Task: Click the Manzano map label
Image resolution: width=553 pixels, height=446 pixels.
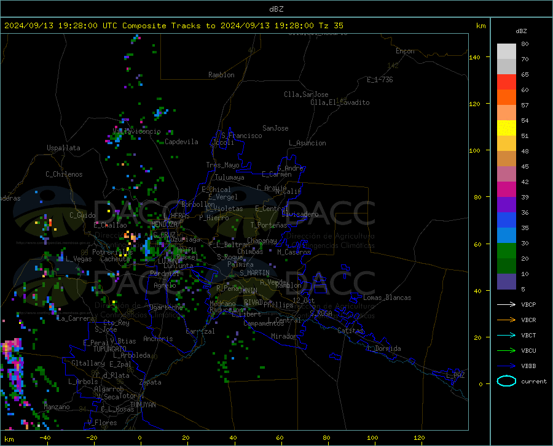Action: click(57, 407)
